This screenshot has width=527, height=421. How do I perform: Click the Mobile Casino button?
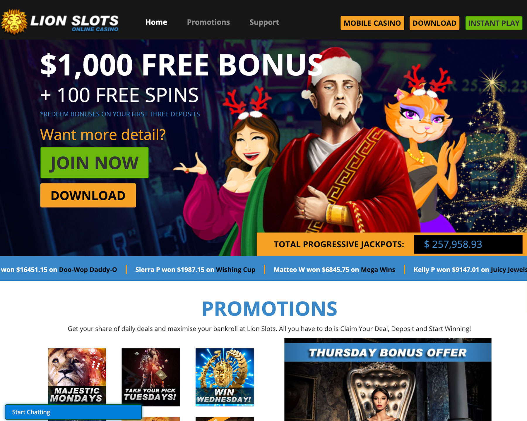372,23
